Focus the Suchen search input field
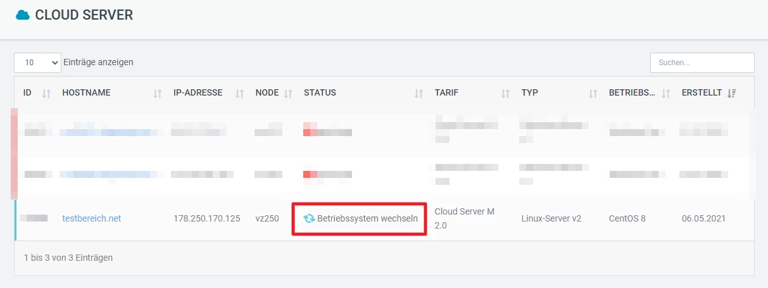Screen dimensions: 768x288 click(x=702, y=63)
